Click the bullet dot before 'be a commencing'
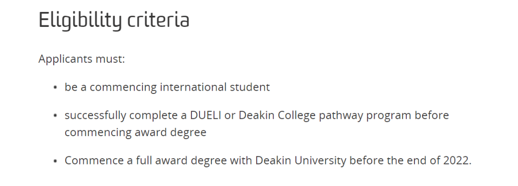The image size is (518, 186). (x=56, y=88)
